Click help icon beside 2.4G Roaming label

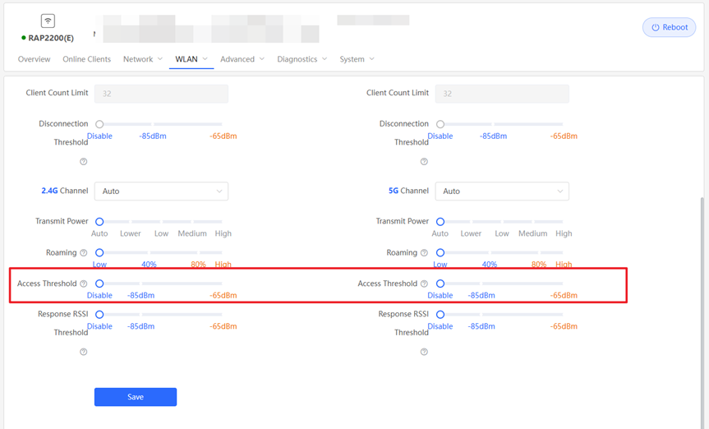(84, 253)
